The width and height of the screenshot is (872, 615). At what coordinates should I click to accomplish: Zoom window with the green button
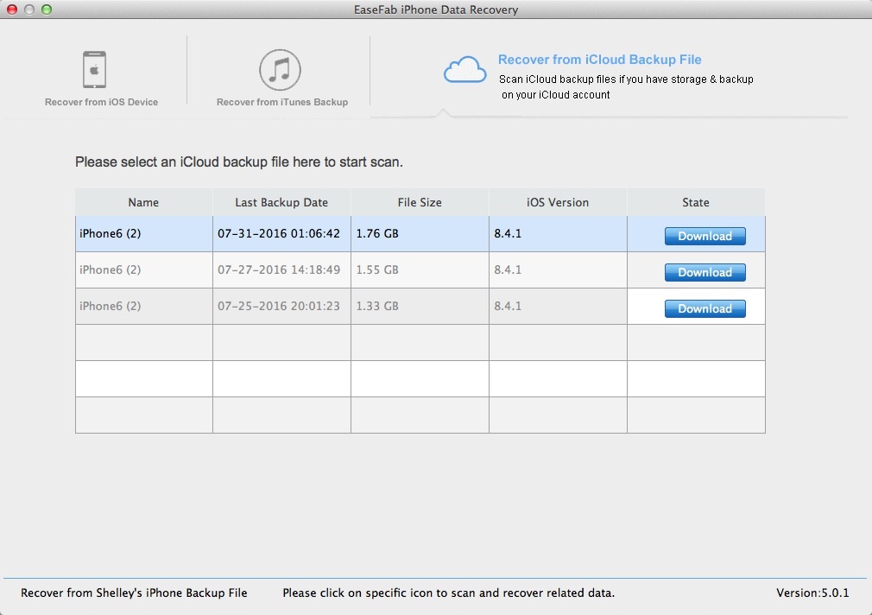(47, 10)
